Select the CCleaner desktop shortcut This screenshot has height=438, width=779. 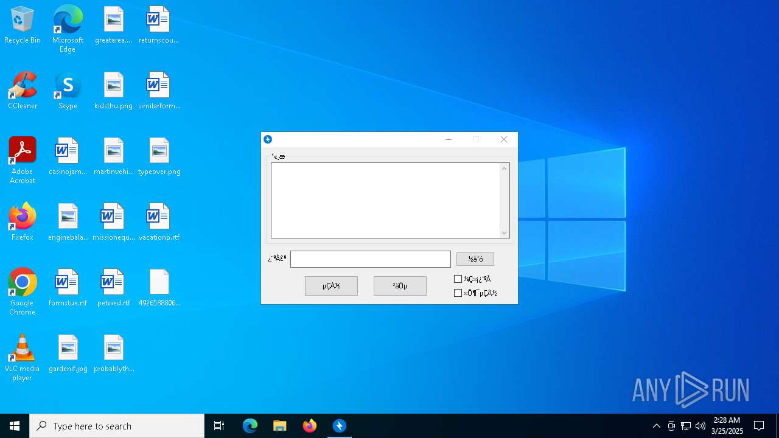tap(23, 91)
